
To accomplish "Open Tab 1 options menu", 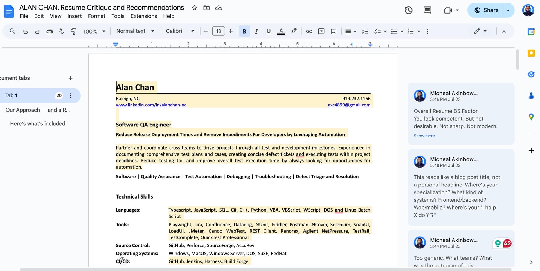I will 70,95.
